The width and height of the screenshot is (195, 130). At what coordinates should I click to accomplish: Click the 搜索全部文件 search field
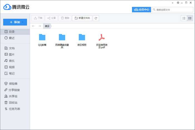click(173, 9)
